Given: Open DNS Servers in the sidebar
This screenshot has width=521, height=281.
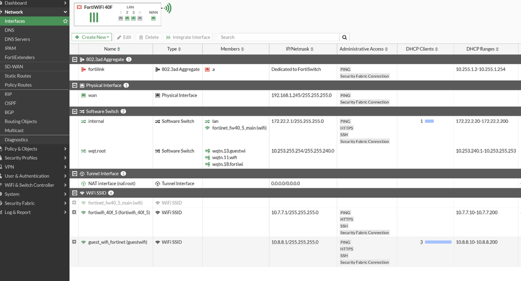Looking at the screenshot, I should (x=17, y=40).
